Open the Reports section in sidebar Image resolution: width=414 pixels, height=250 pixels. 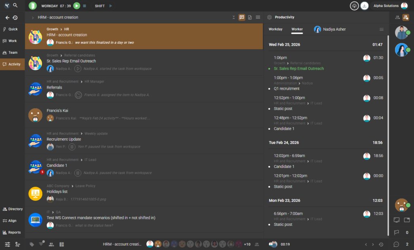coord(12,232)
